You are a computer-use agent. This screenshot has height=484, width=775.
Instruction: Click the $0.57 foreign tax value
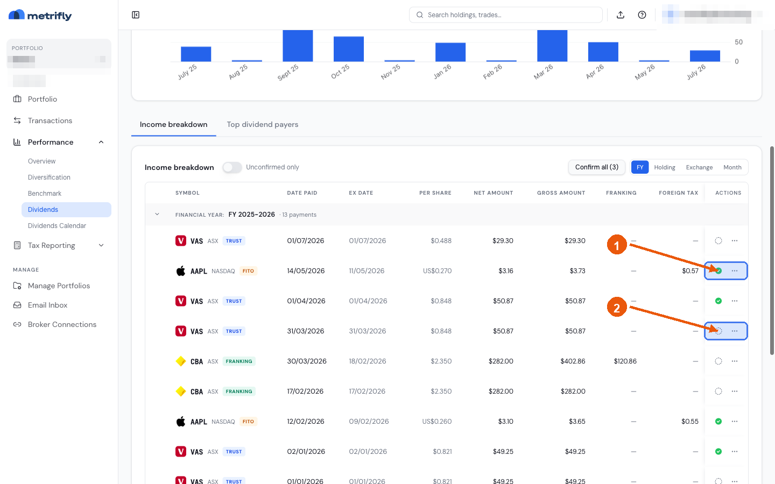coord(690,271)
